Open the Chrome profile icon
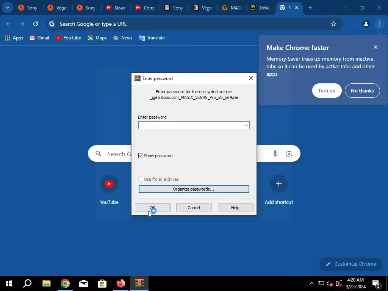 click(x=366, y=24)
